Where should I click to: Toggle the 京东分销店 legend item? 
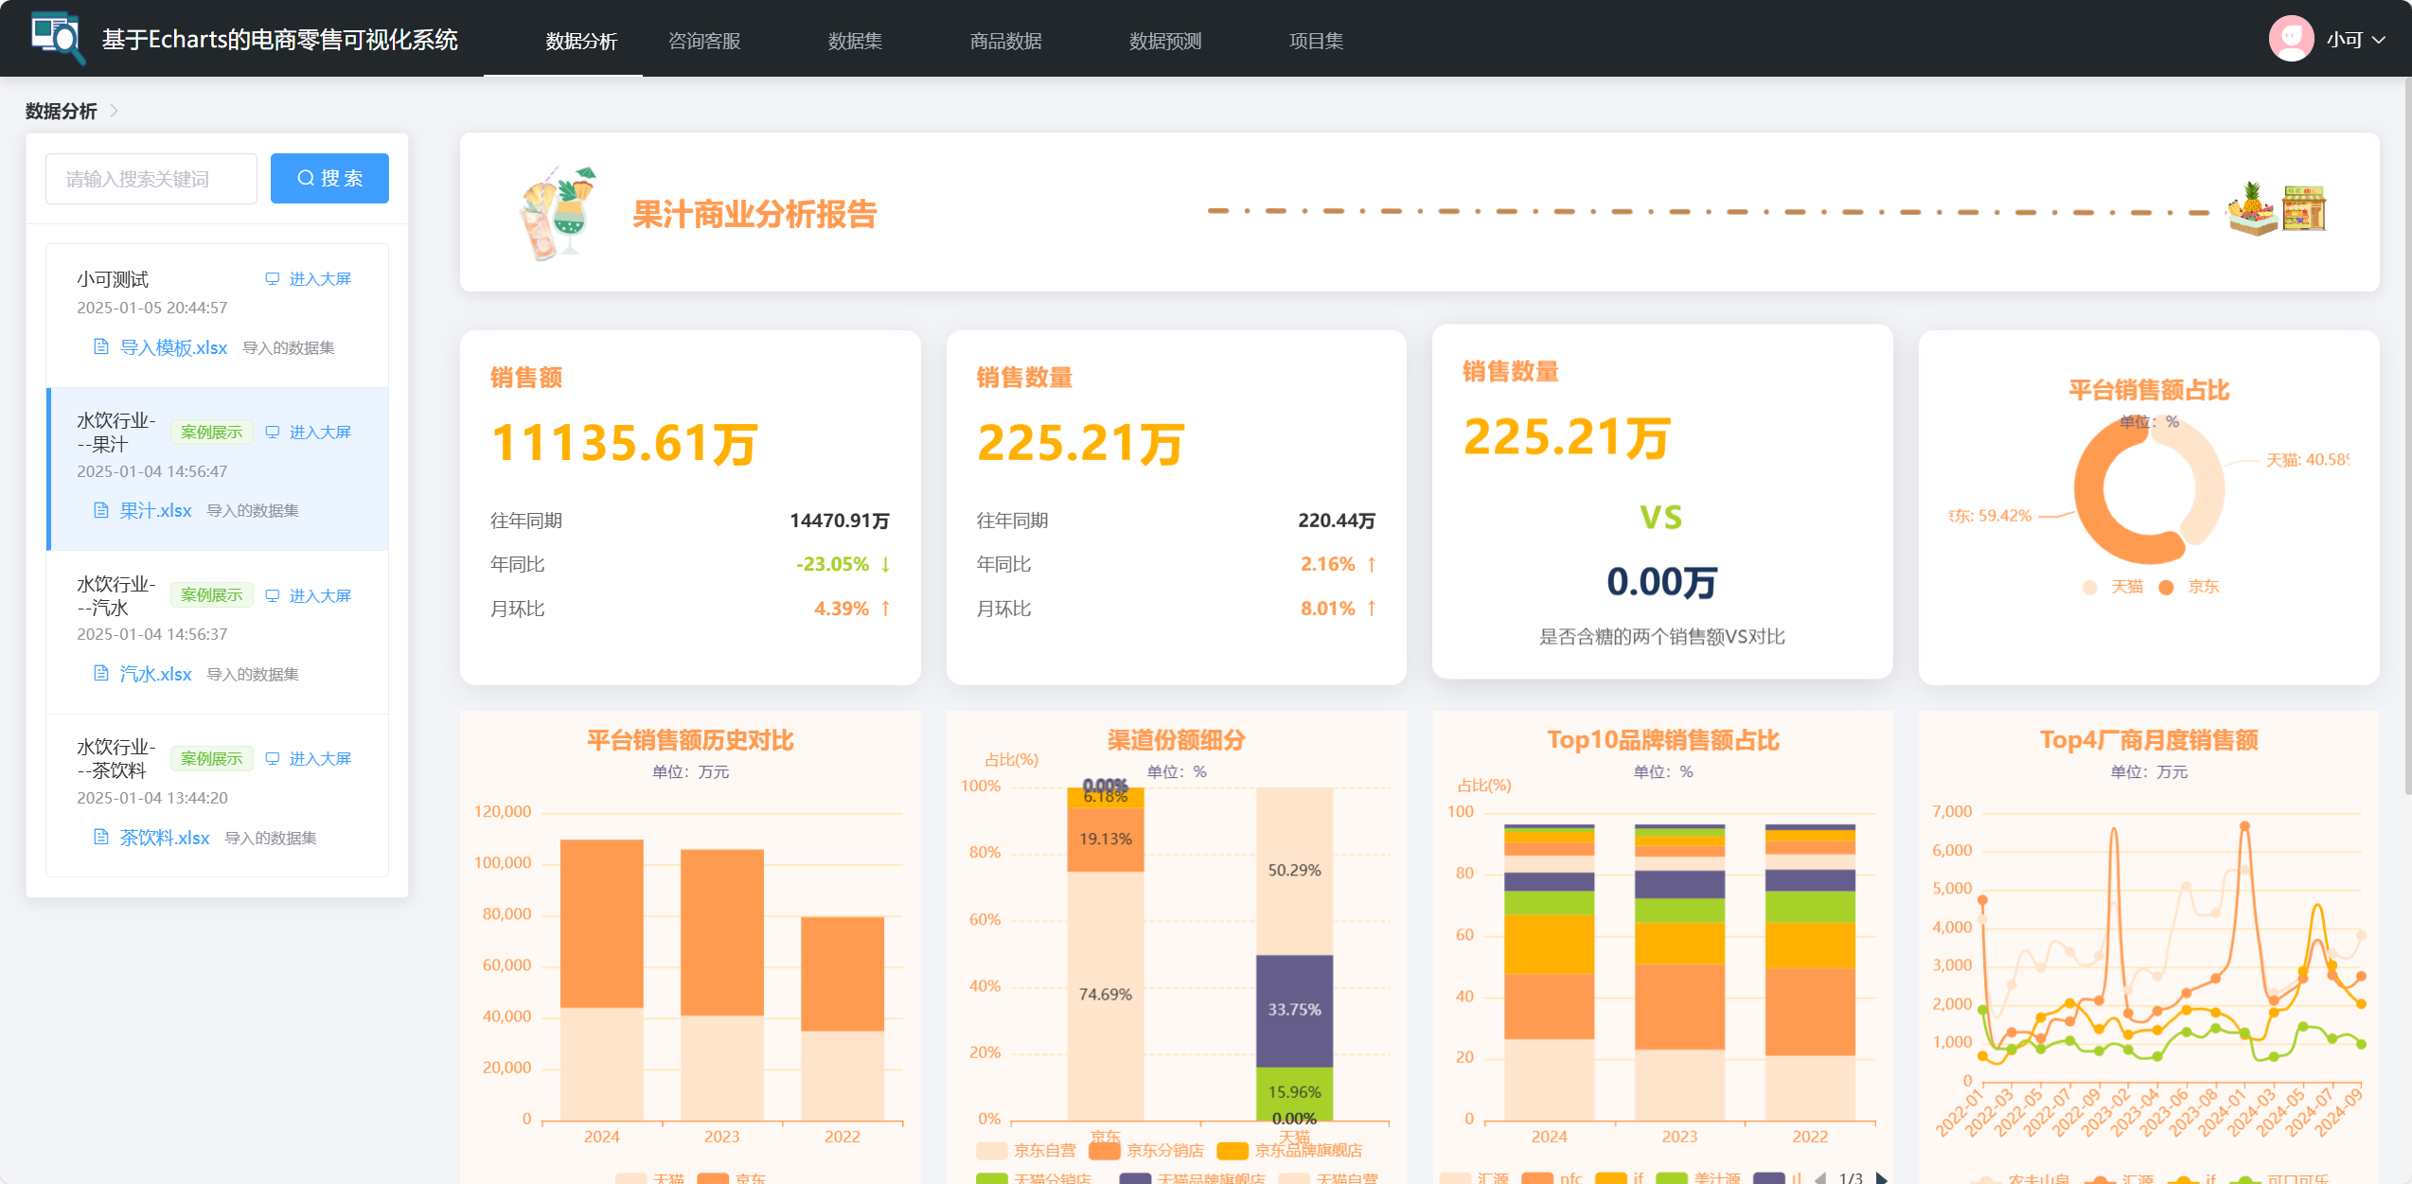tap(1145, 1150)
